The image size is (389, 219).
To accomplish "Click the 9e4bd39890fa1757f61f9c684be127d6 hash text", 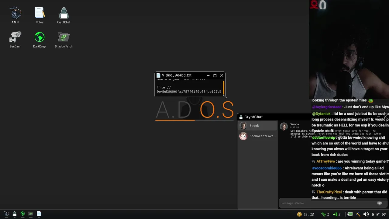I will click(189, 92).
